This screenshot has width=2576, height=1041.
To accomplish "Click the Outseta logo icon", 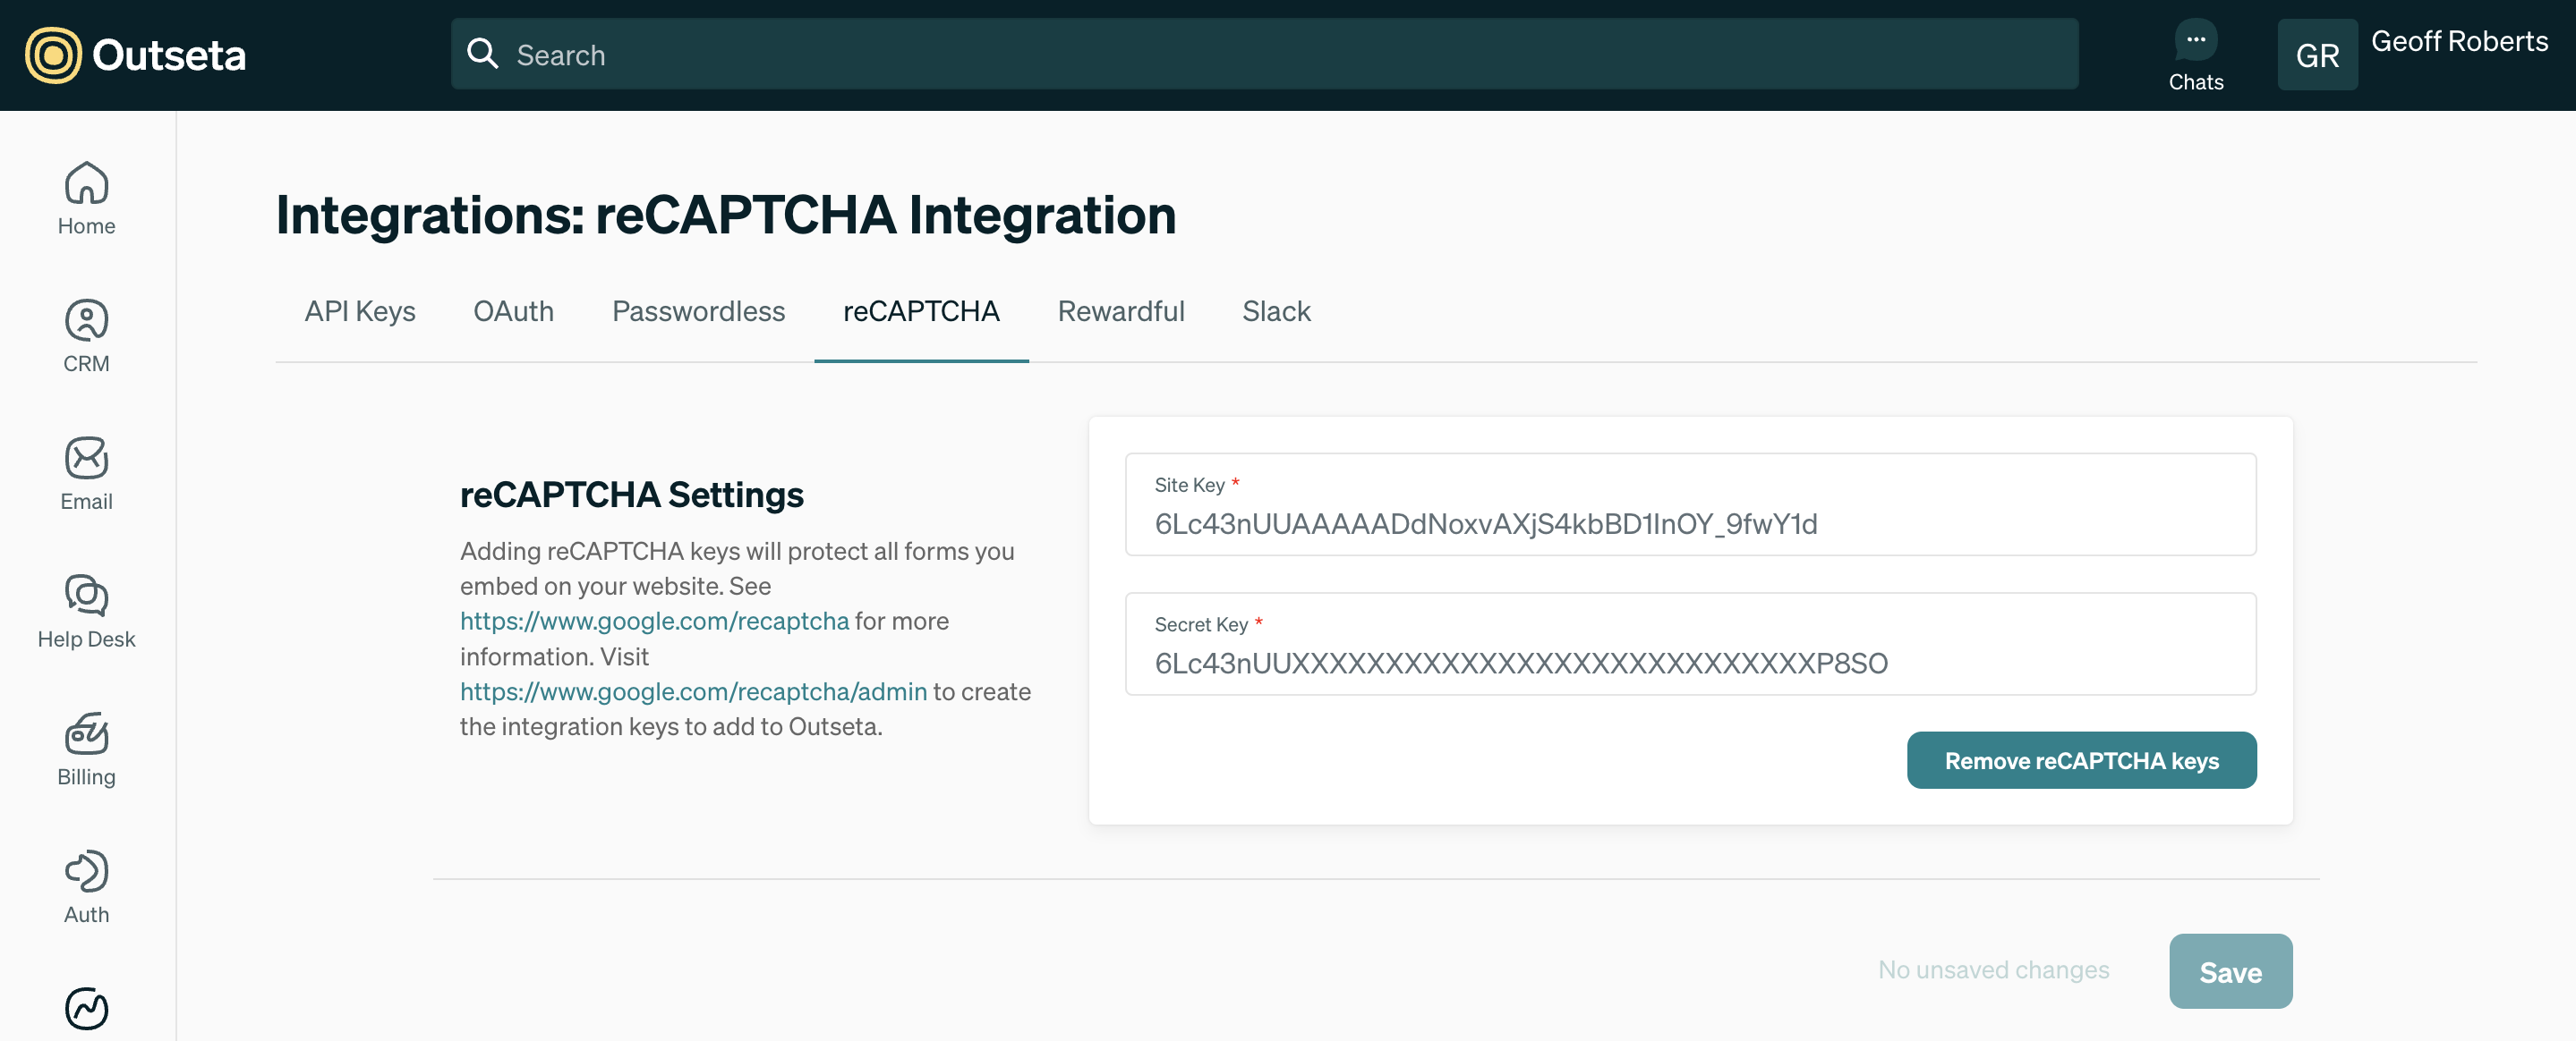I will click(x=53, y=55).
